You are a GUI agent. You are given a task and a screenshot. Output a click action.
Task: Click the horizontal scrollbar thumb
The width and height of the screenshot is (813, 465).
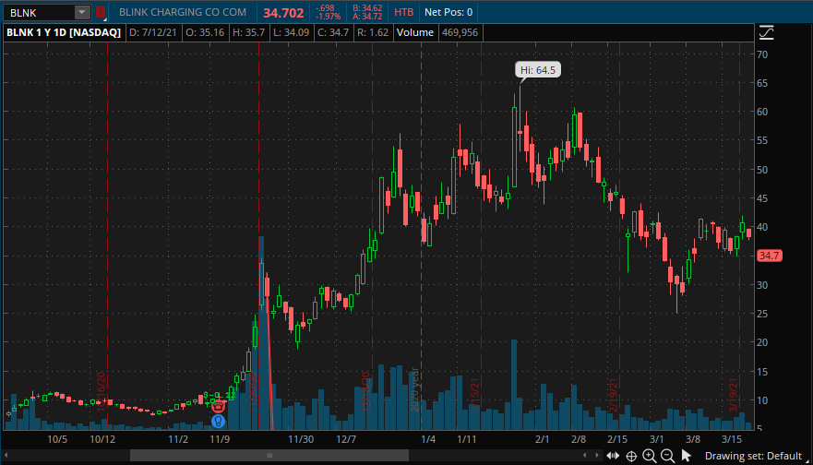tap(269, 455)
